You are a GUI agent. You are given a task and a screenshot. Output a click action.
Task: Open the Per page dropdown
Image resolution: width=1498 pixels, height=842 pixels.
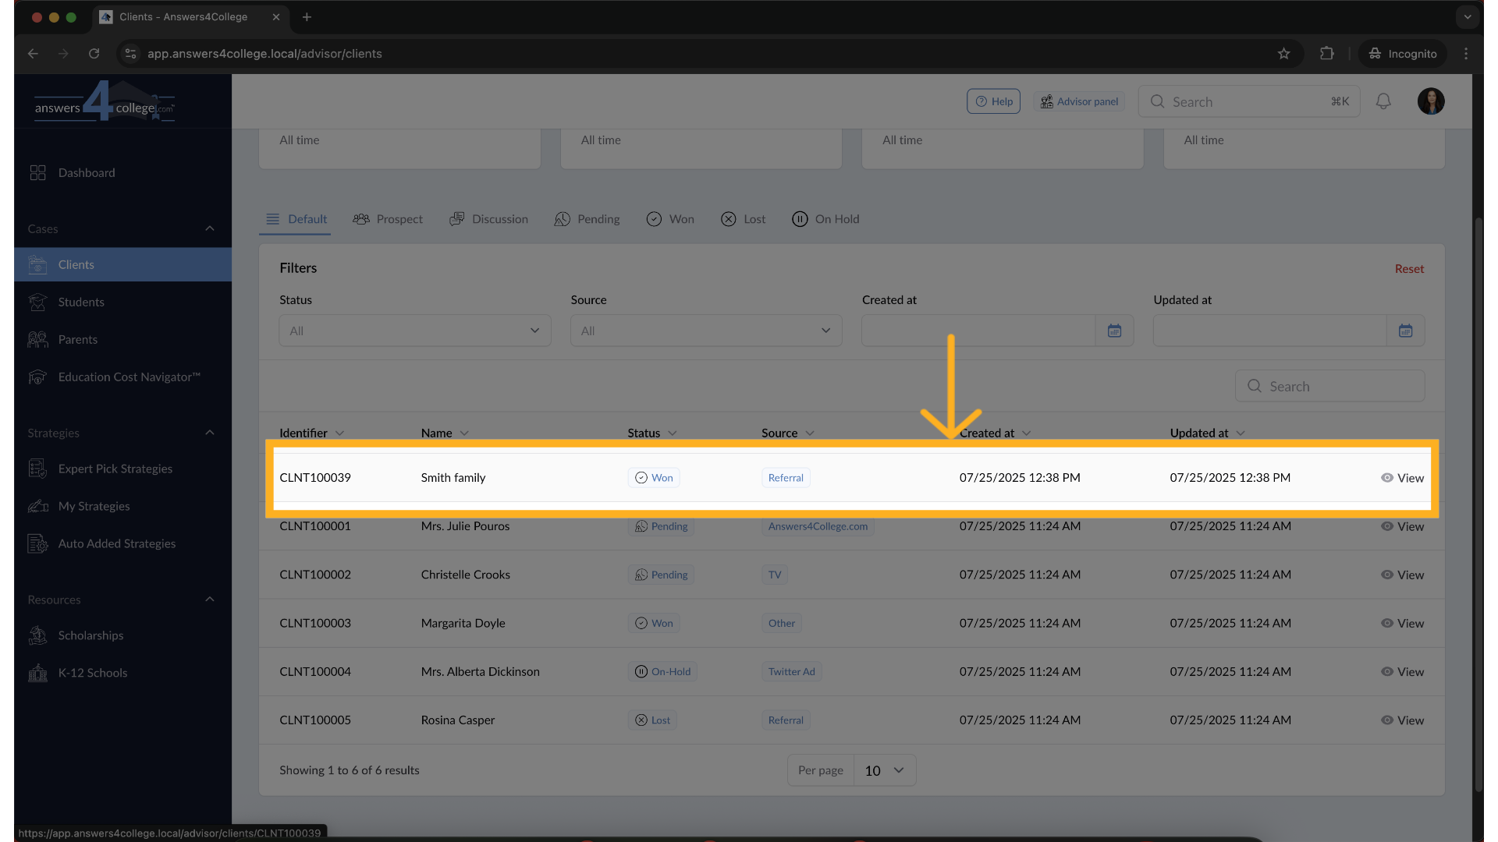point(885,770)
